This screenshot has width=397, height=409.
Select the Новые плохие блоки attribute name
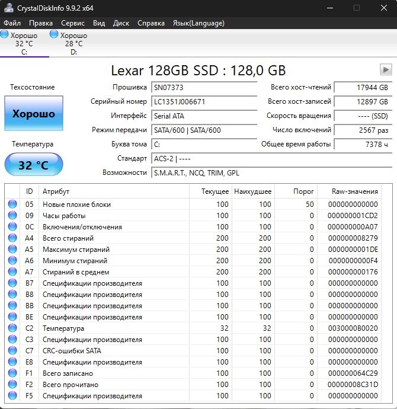coord(76,204)
